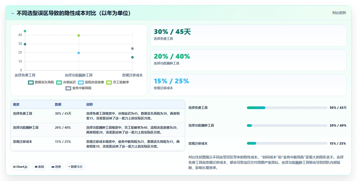Open the 30% / 45天 data card

click(x=248, y=36)
